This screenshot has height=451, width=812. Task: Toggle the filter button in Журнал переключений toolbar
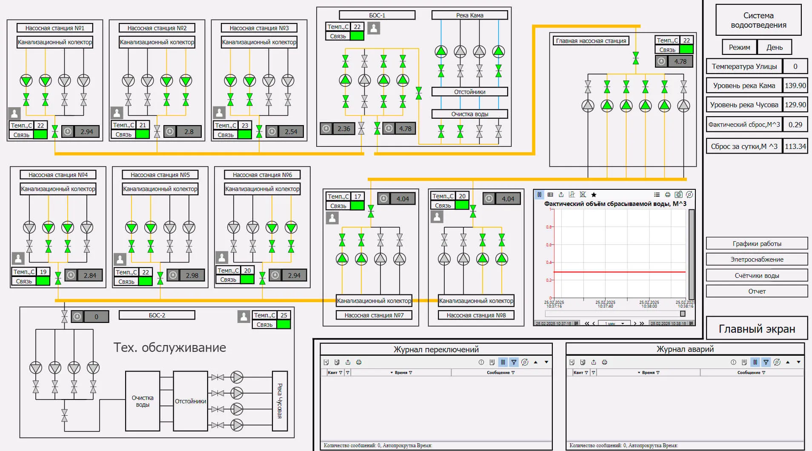coord(514,363)
